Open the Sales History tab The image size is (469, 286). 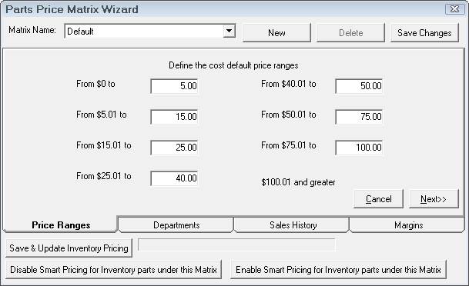click(x=293, y=224)
